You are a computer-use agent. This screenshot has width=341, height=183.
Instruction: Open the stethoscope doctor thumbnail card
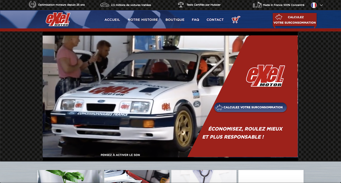[x=204, y=176]
